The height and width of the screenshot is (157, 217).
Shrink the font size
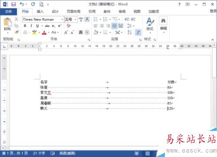tap(72, 32)
